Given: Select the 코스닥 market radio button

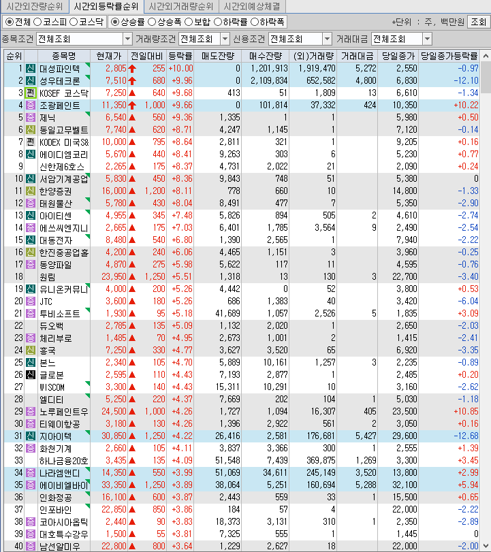Looking at the screenshot, I should (x=74, y=22).
